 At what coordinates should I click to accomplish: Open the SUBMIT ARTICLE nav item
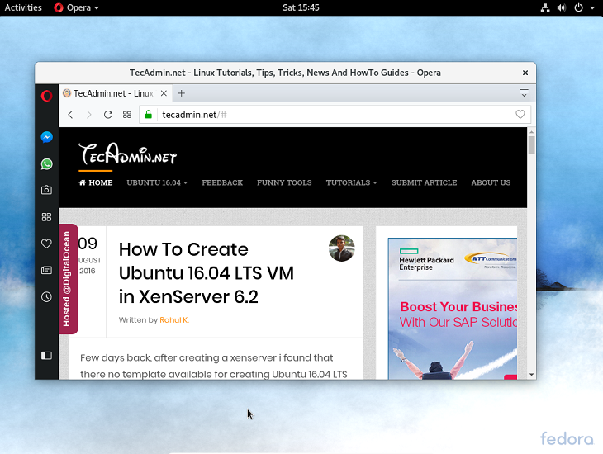tap(425, 182)
